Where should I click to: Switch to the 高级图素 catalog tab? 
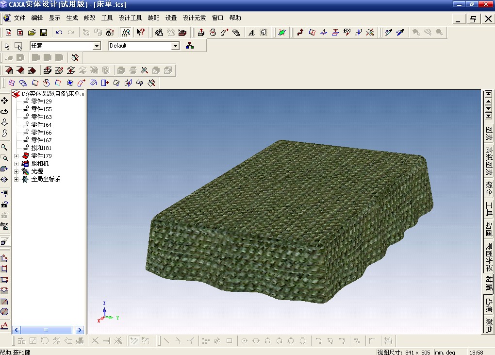click(489, 161)
